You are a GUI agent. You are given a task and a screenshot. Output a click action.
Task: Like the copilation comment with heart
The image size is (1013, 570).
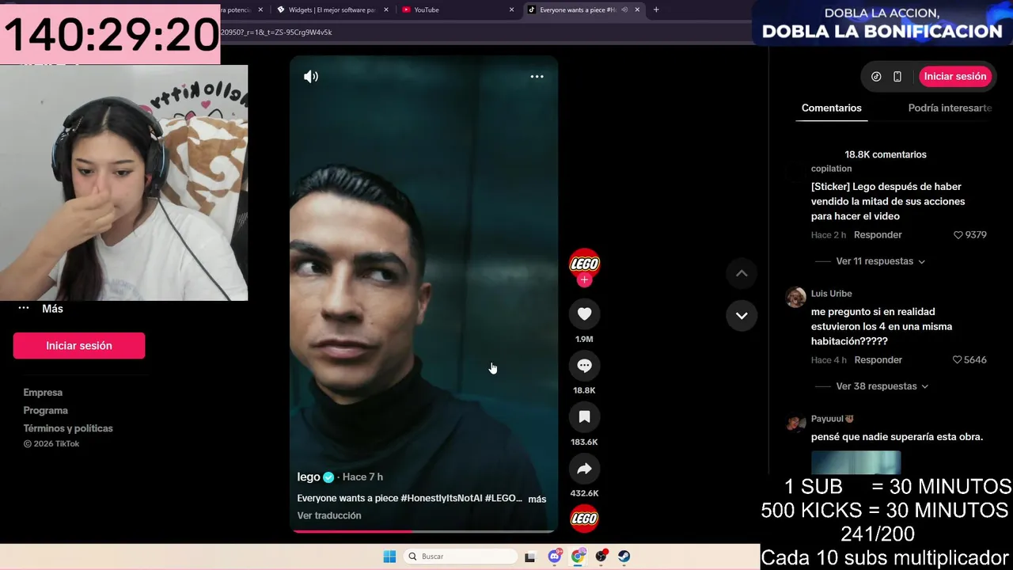(958, 235)
